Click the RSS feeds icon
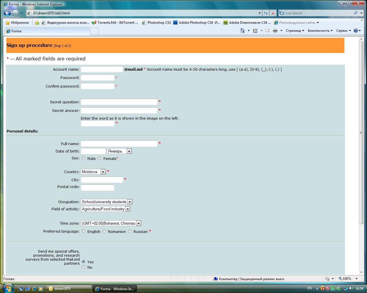Screen dimensions: 367x293 pyautogui.click(x=255, y=31)
